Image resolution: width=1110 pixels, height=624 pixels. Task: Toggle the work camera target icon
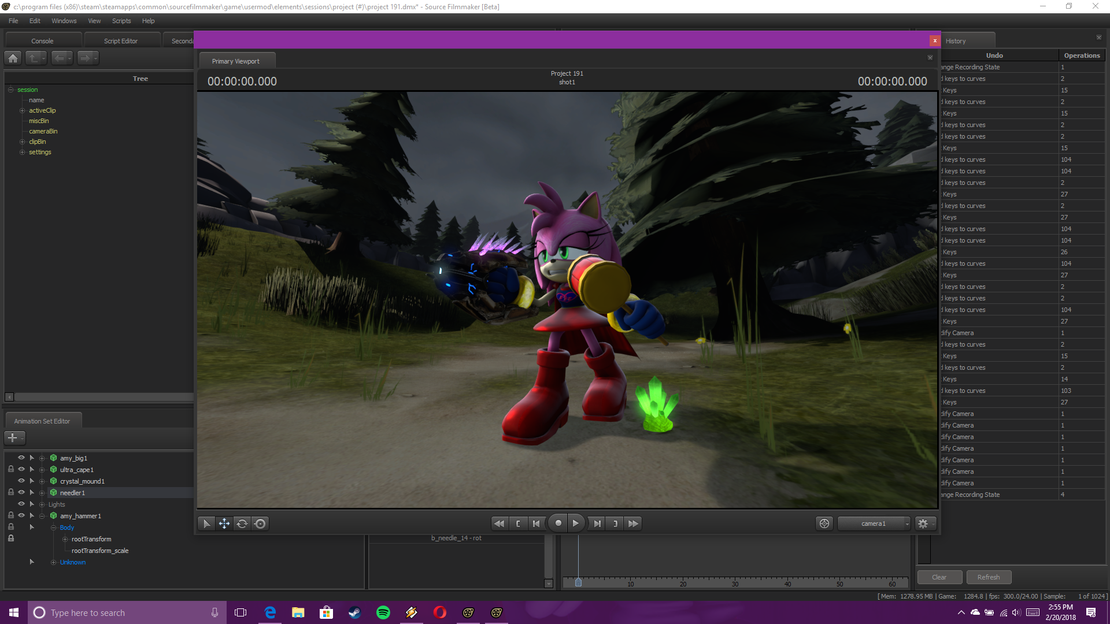824,523
